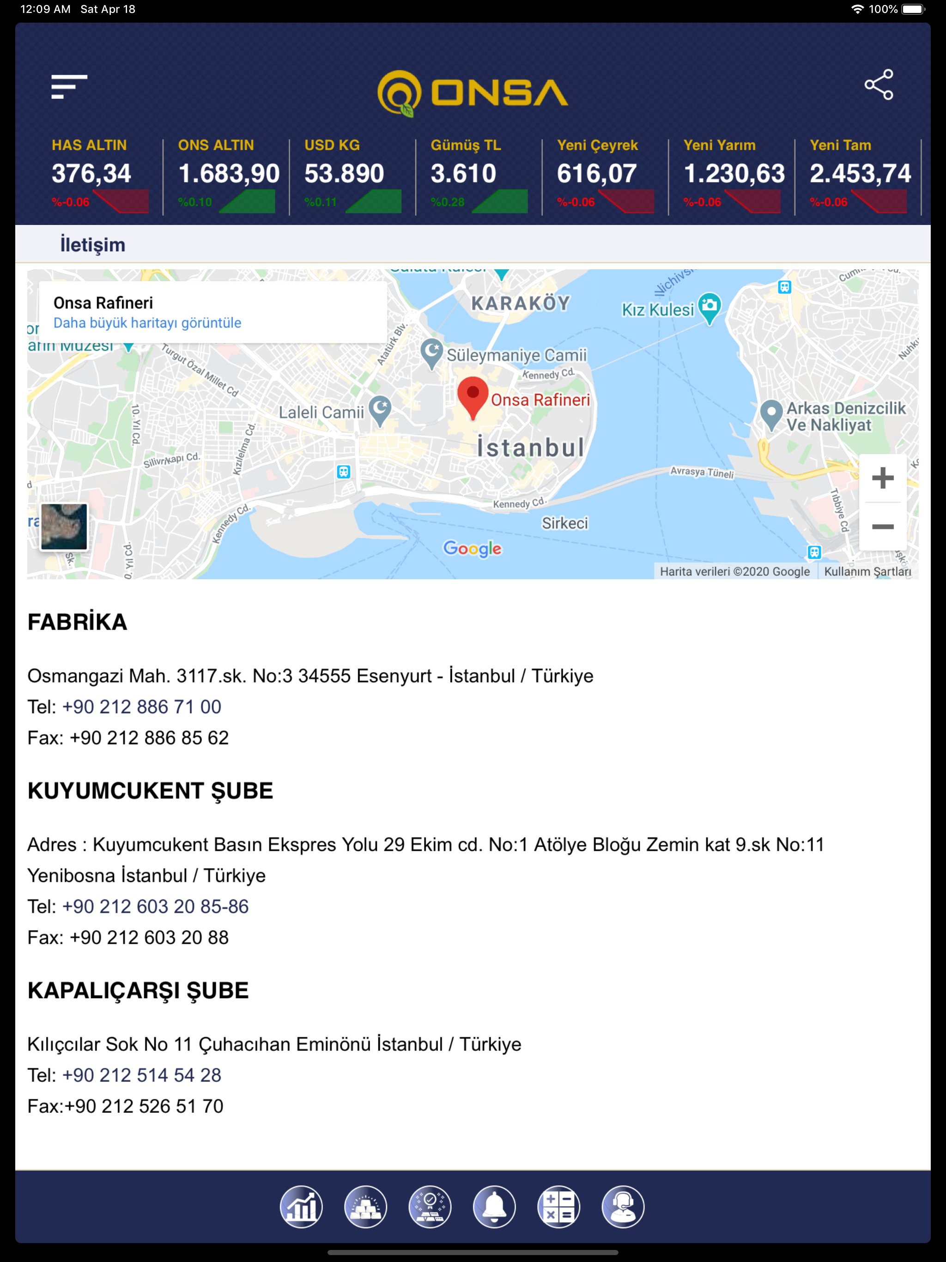
Task: Click the Laleli Camii mosque marker
Action: [380, 411]
